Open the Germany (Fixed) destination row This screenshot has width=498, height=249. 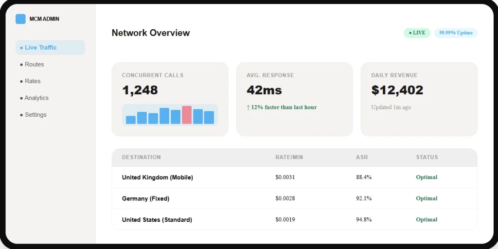click(145, 198)
